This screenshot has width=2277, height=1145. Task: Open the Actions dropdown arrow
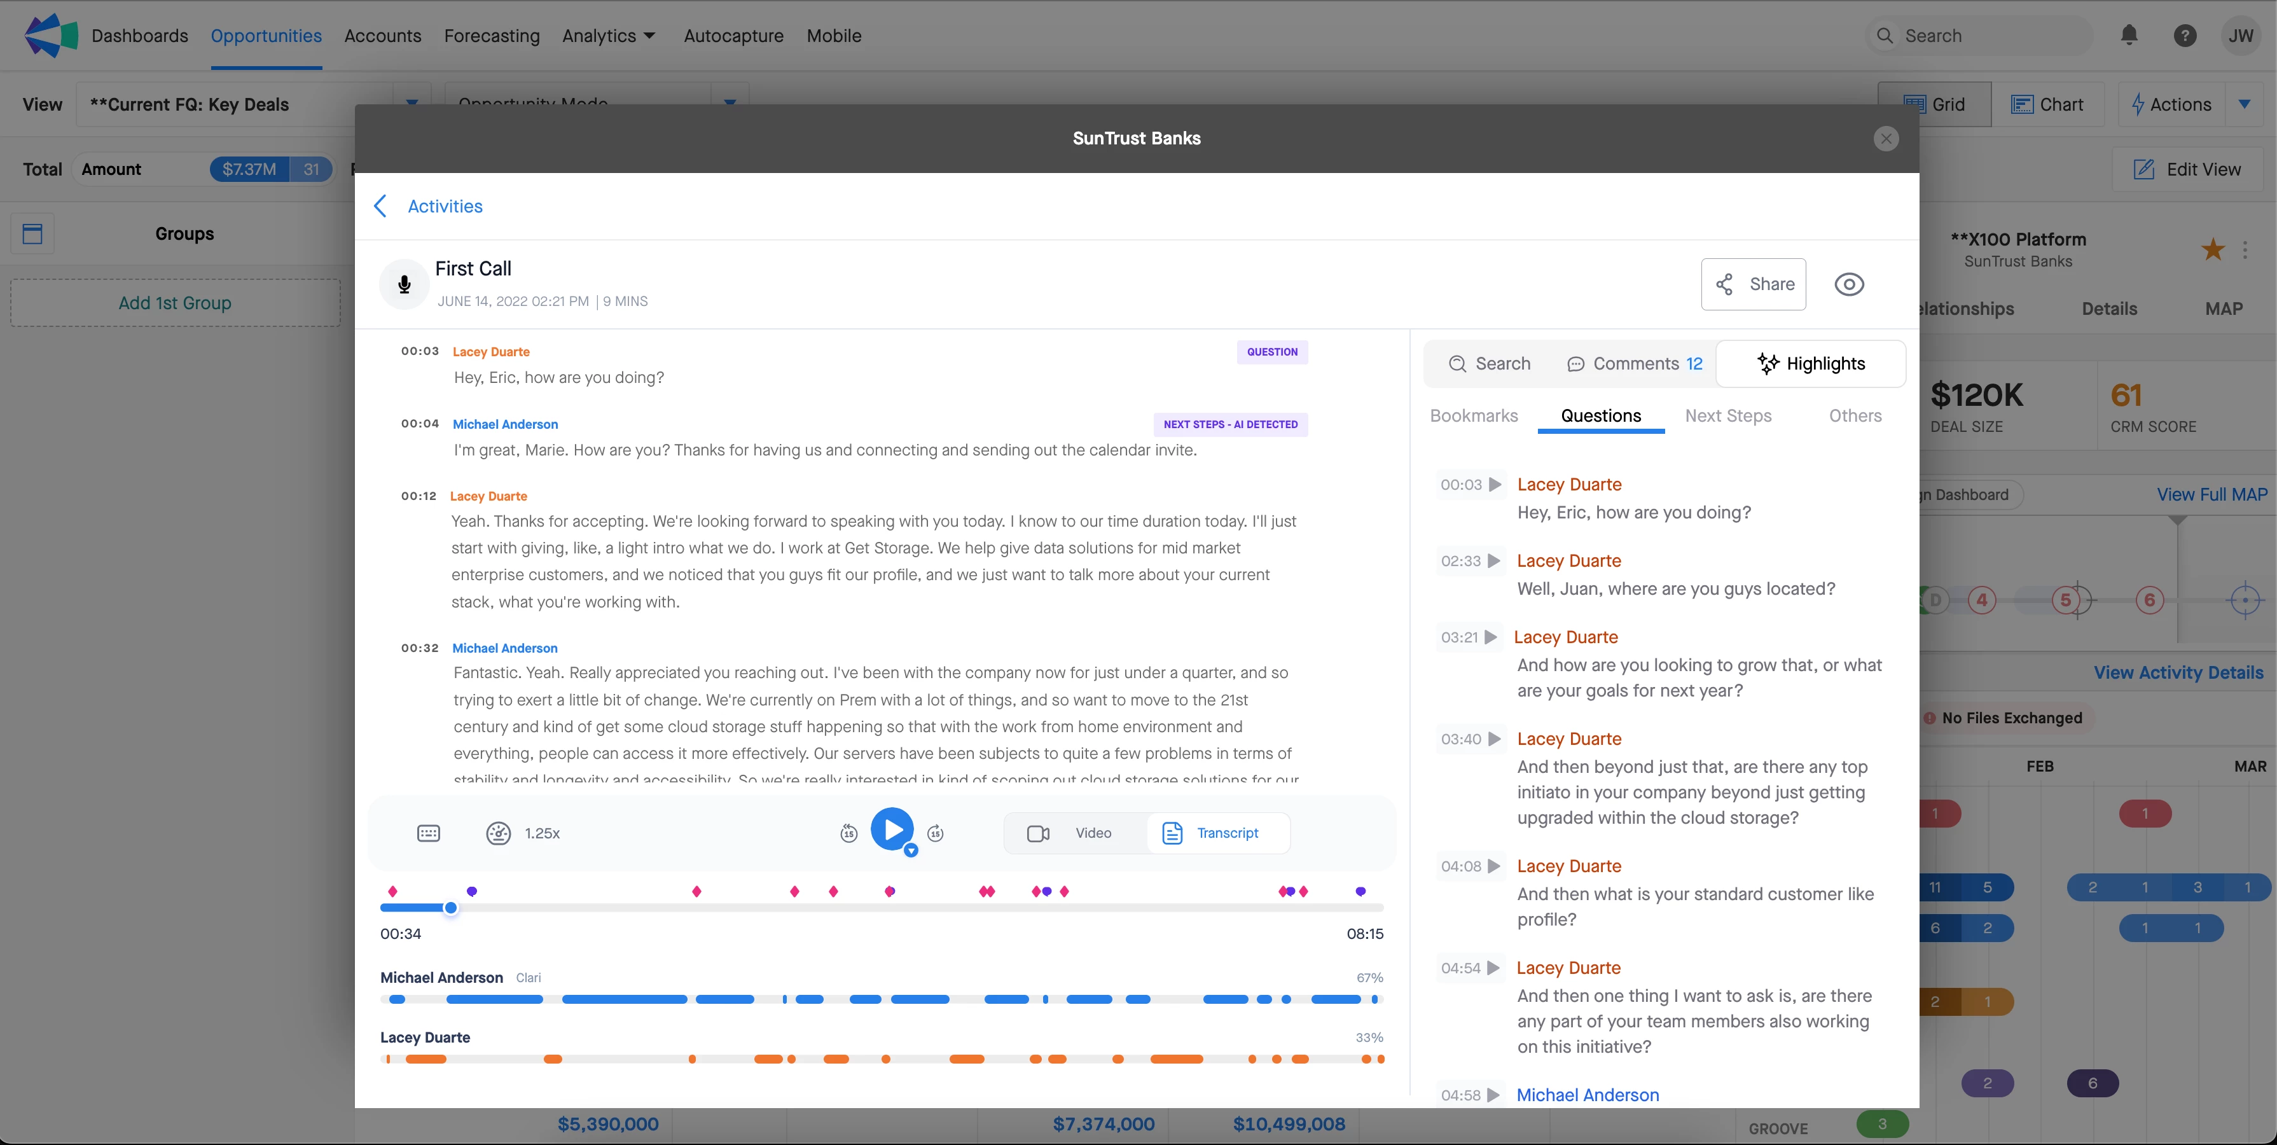coord(2245,104)
